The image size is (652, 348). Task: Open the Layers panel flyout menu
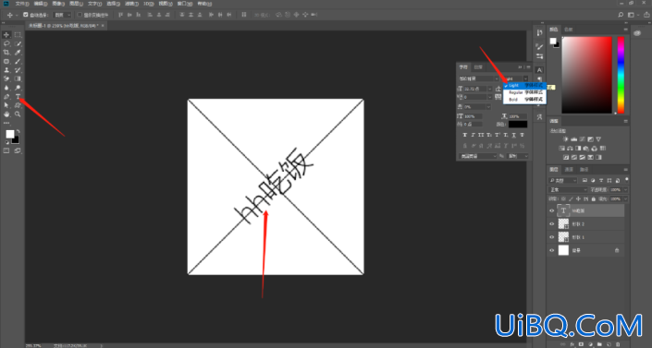(625, 170)
